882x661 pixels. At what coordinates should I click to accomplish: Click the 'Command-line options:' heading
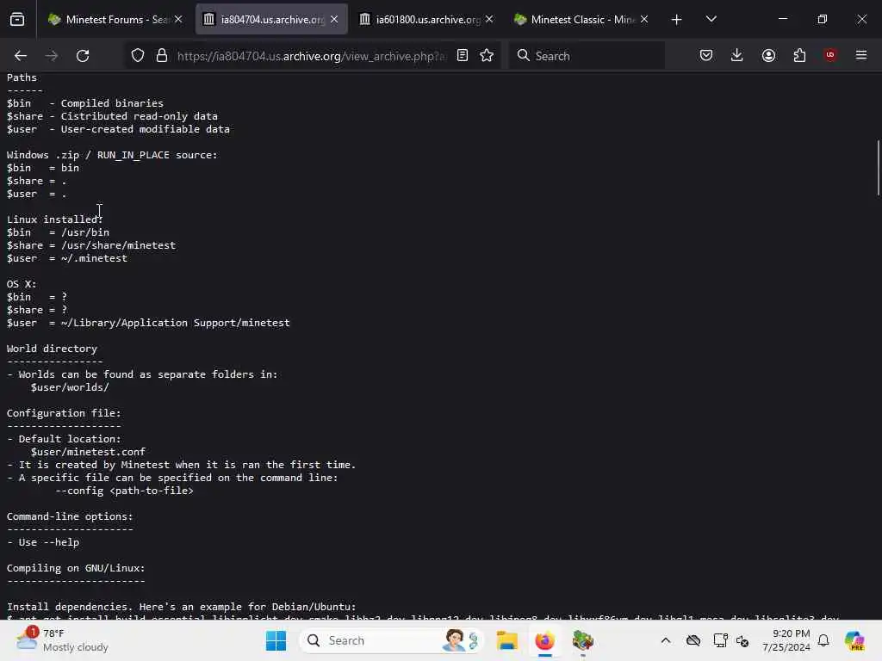point(70,516)
